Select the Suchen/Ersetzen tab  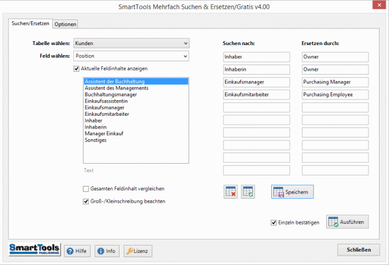point(30,23)
